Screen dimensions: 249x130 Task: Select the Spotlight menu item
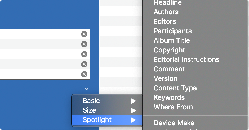(x=107, y=120)
